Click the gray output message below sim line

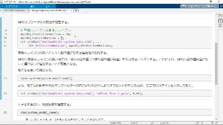(66, 119)
